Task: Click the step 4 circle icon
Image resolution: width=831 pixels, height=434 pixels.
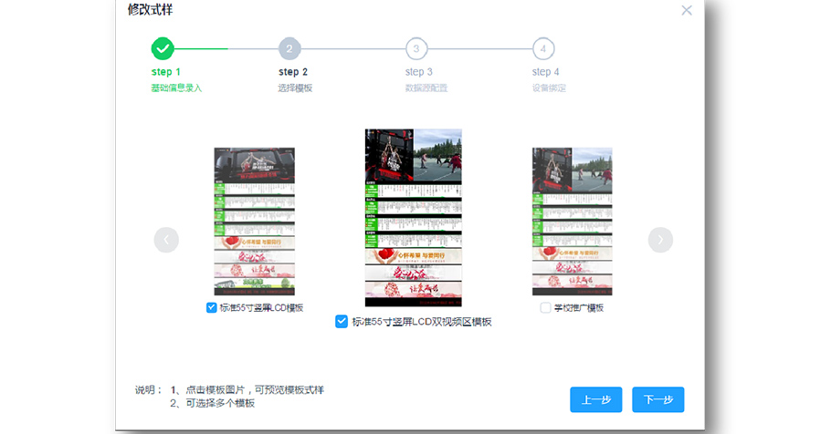Action: [543, 48]
